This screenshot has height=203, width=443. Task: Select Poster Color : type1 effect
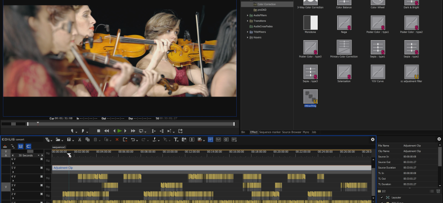(x=378, y=22)
